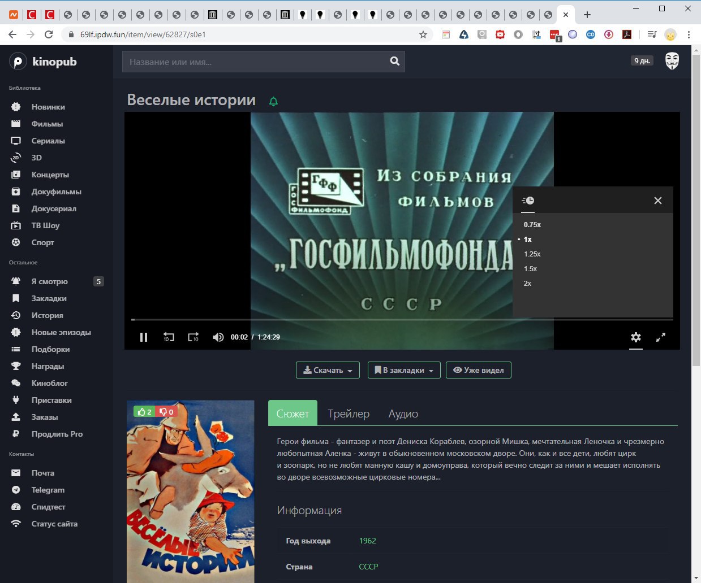Open the В закладки dropdown
701x583 pixels.
tap(404, 370)
